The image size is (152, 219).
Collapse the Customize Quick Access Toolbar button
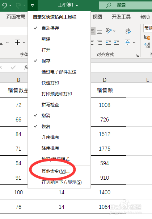(32, 5)
